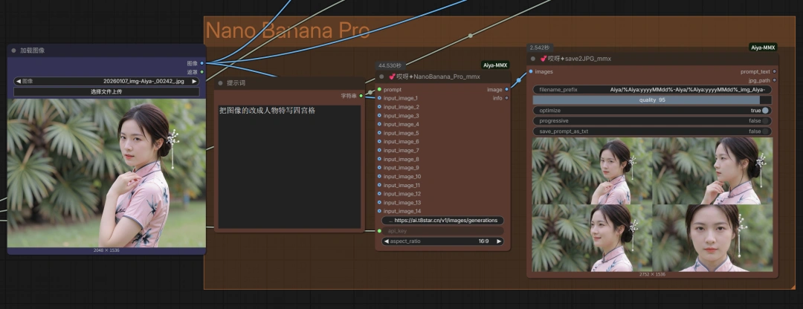
Task: Click the NanoBanana_Pro_mmx node collapse dot
Action: (382, 76)
